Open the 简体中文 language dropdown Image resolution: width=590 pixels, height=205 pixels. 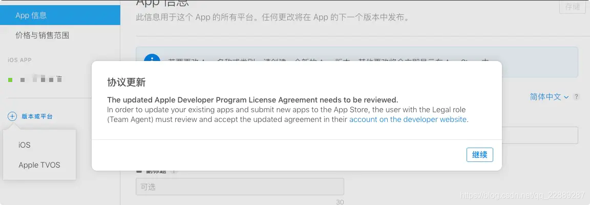[550, 97]
